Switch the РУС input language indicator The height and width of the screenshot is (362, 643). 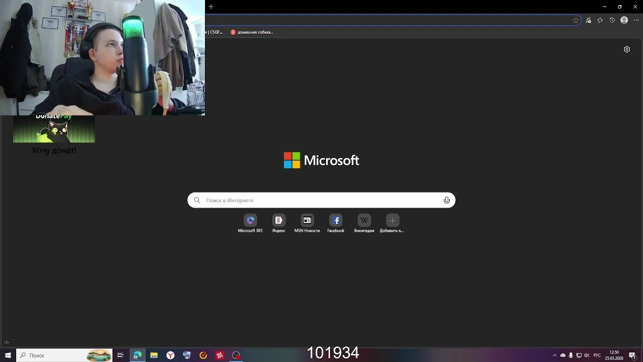pos(597,355)
